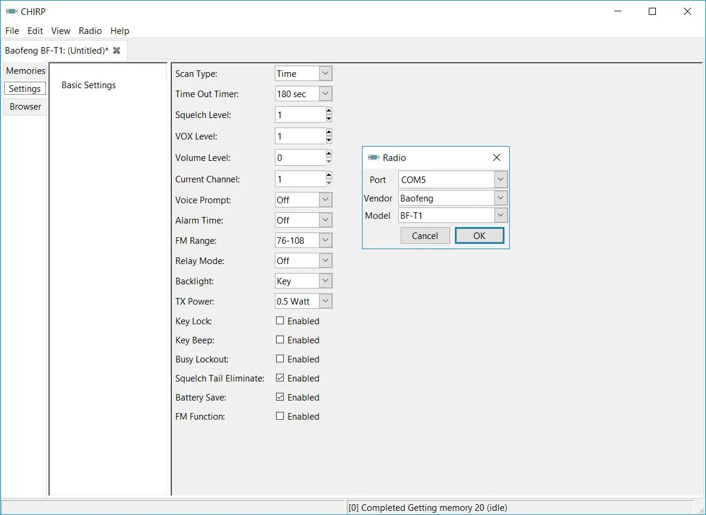Increase Volume Level using the up spinner arrow

[x=329, y=154]
